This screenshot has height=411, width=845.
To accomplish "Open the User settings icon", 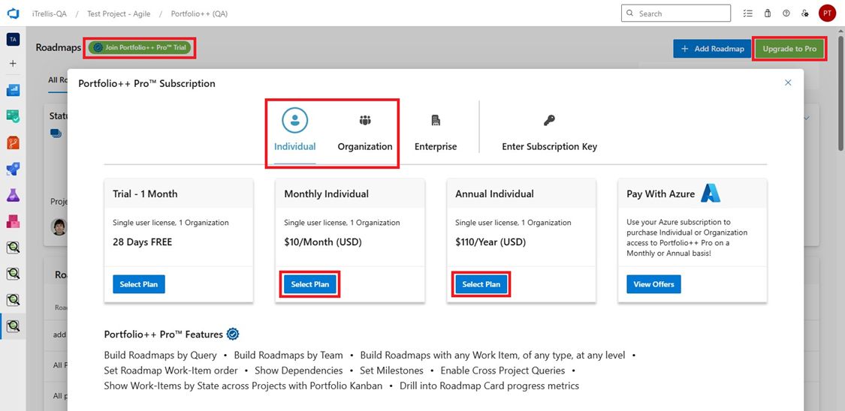I will (805, 13).
